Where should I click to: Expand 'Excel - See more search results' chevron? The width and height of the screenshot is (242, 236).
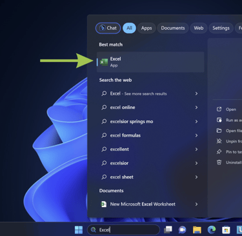[196, 93]
